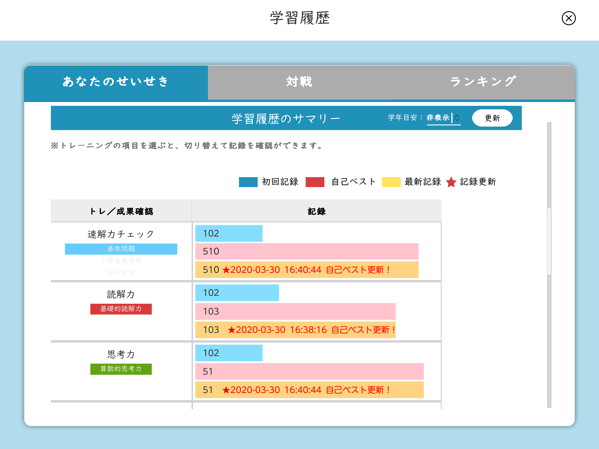
Task: Click the 速解力チェック row title
Action: click(x=121, y=234)
